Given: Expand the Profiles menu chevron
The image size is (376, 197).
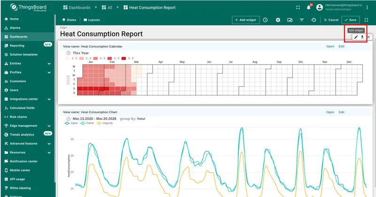Looking at the screenshot, I should pyautogui.click(x=49, y=73).
